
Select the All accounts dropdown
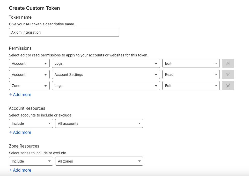[x=99, y=123]
